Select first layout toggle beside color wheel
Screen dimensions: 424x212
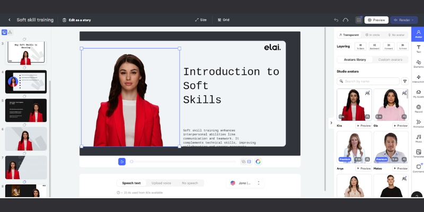[x=243, y=162]
